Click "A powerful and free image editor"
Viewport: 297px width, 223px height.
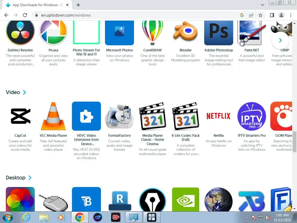[252, 58]
